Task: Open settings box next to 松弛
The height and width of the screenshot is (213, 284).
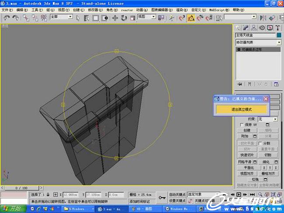Action: pos(265,179)
